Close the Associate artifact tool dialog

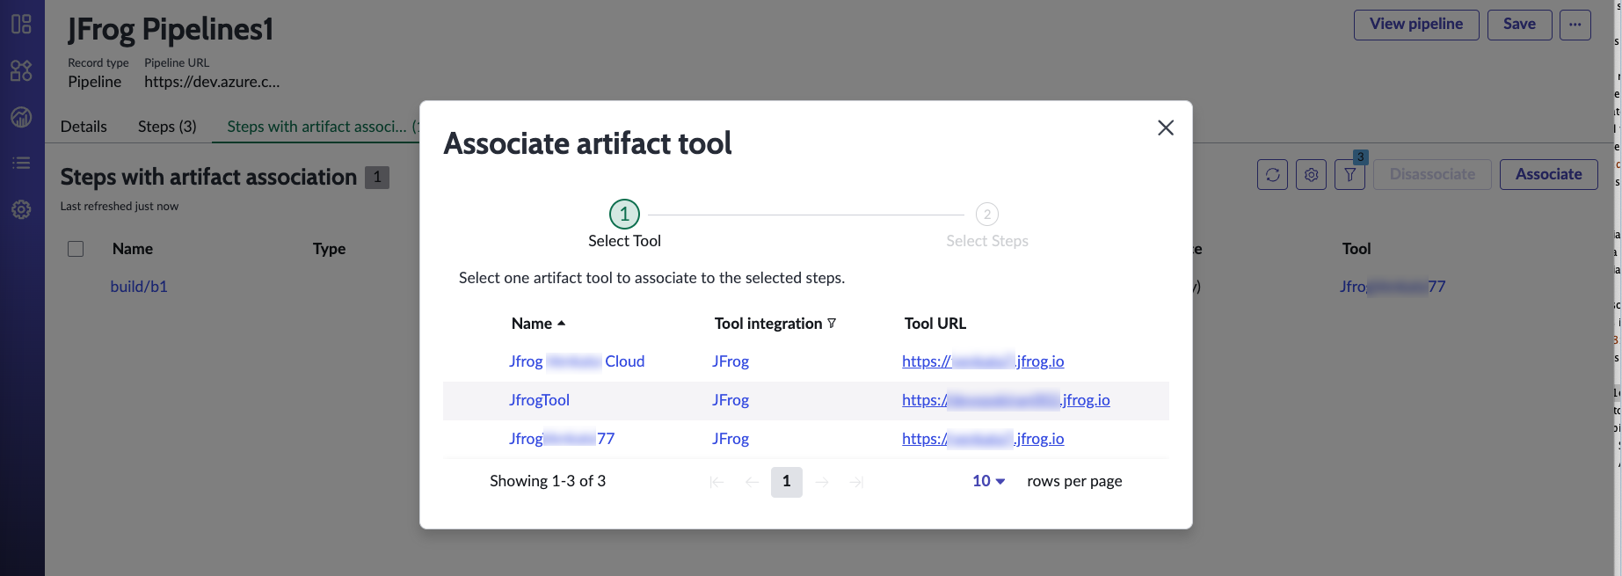click(1166, 128)
